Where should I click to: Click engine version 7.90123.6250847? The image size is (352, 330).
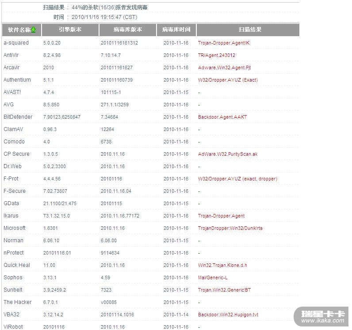pyautogui.click(x=62, y=117)
